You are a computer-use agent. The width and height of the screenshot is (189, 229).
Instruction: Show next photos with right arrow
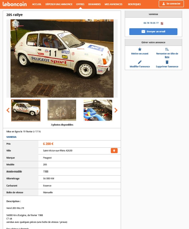(116, 110)
